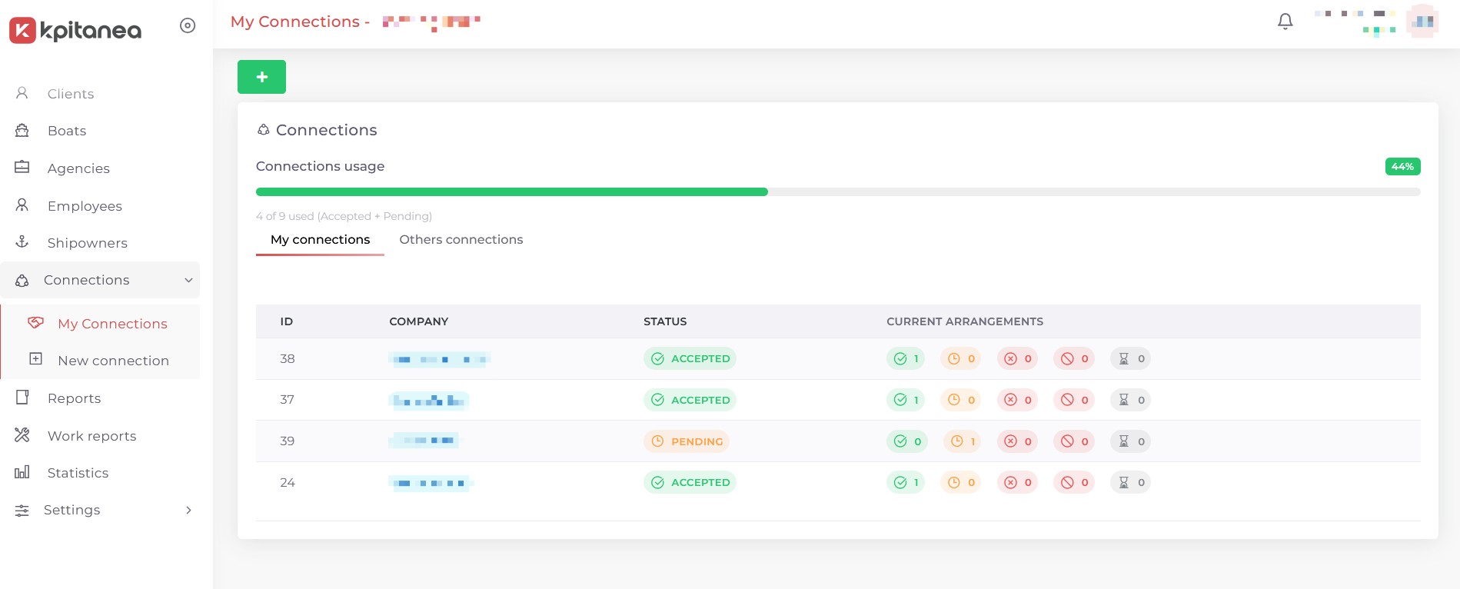The image size is (1460, 589).
Task: Switch to My connections tab
Action: tap(320, 240)
